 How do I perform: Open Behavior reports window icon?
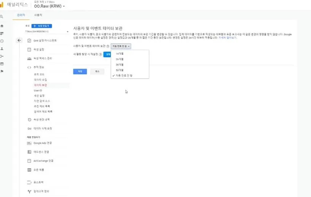pos(2,64)
